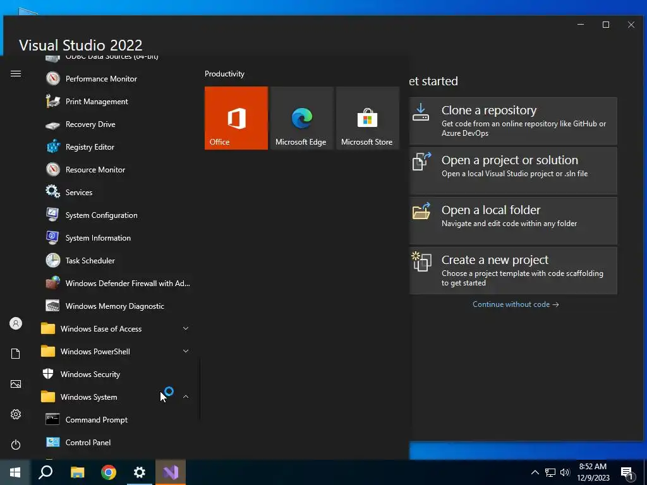
Task: Open Settings gear in Start sidebar
Action: coord(16,414)
